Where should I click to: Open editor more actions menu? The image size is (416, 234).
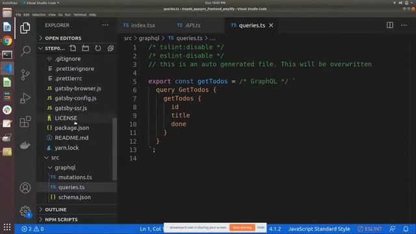404,25
